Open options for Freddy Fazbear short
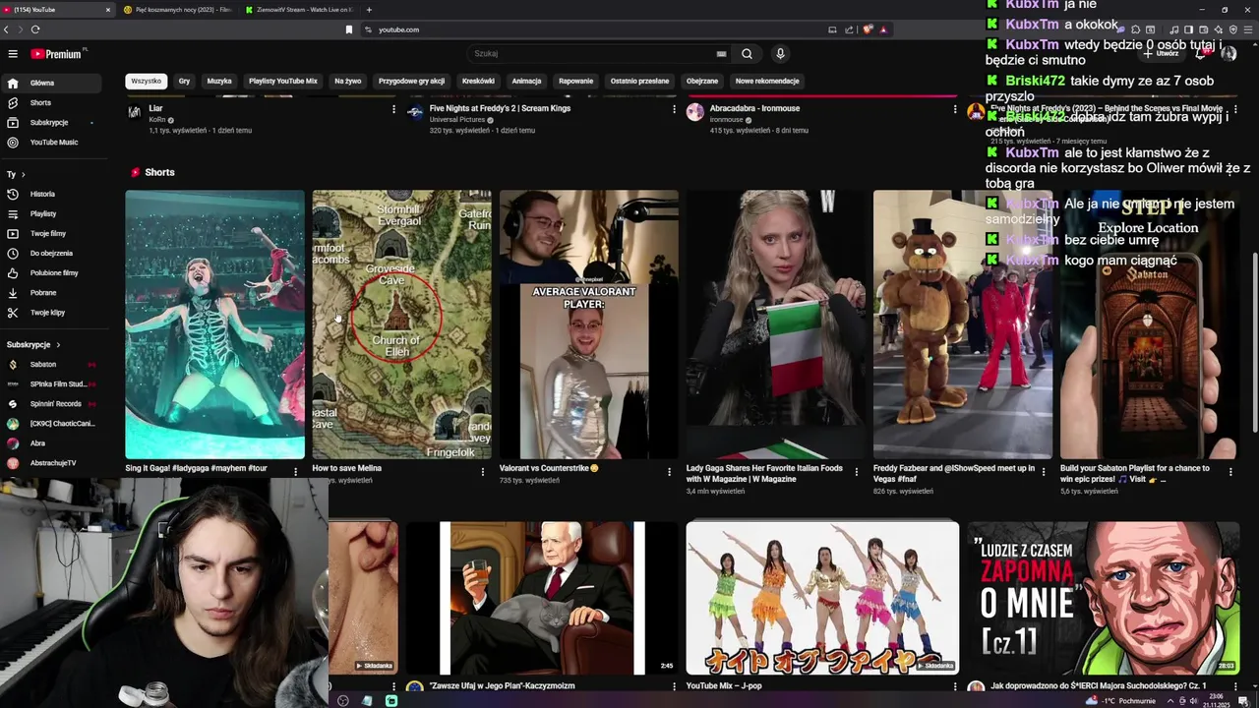This screenshot has width=1259, height=708. click(1043, 472)
